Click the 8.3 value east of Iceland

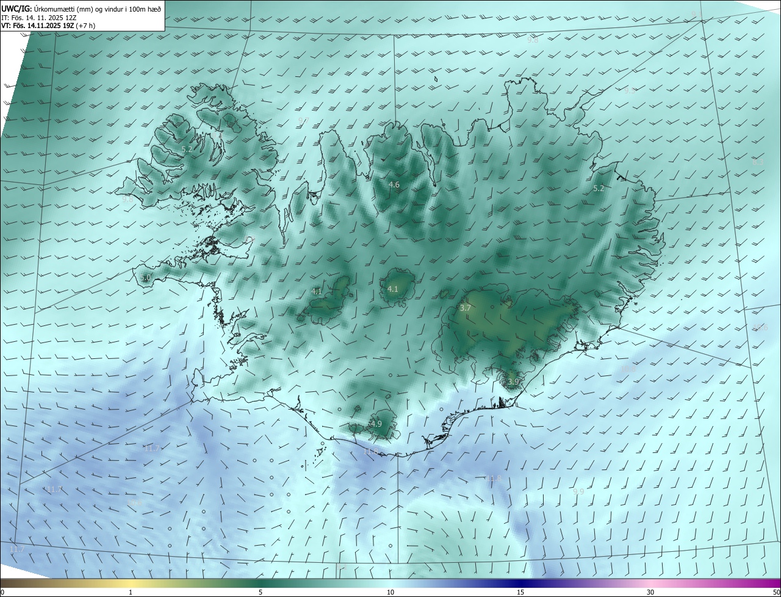point(758,162)
